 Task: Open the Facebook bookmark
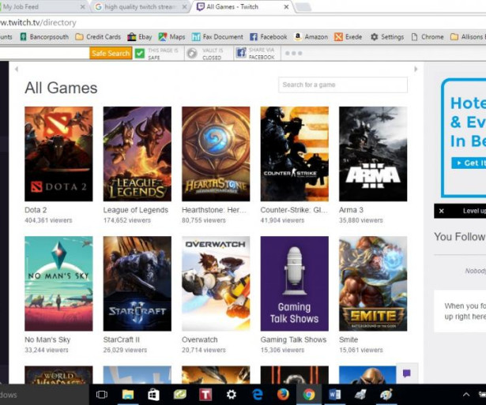[269, 37]
